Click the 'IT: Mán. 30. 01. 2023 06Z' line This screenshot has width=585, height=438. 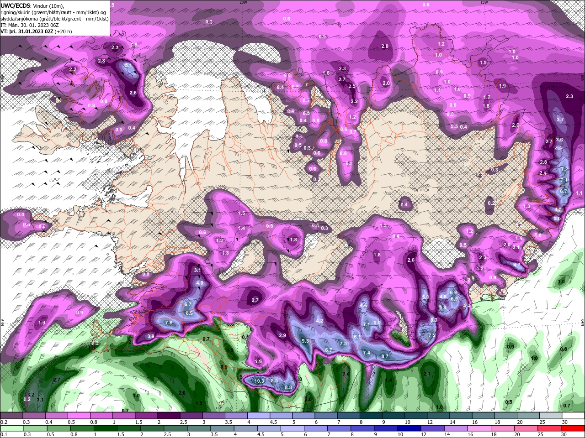30,25
